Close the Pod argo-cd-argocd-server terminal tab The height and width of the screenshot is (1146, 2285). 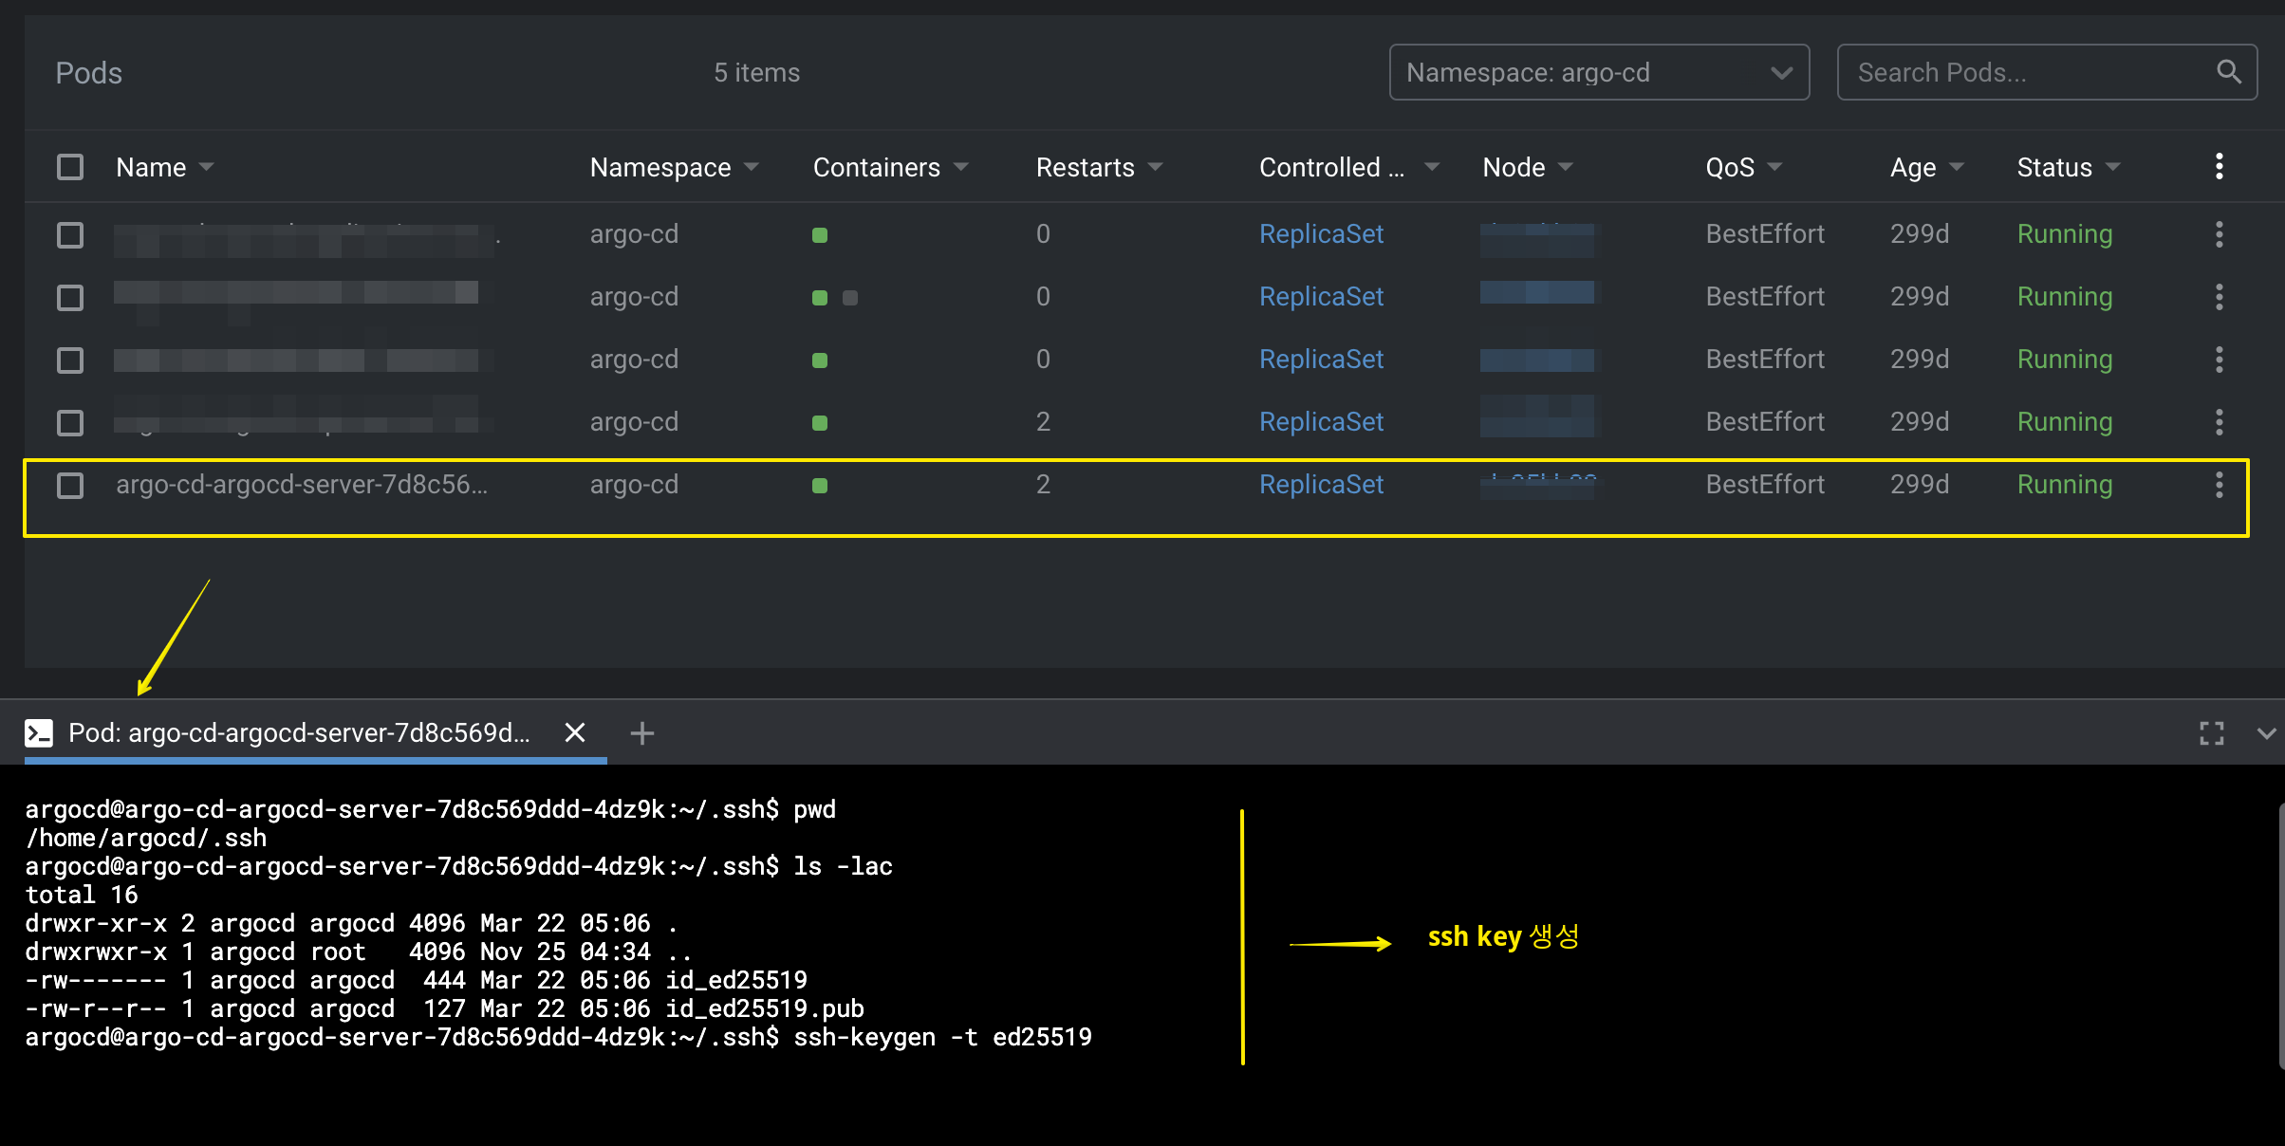pyautogui.click(x=575, y=732)
